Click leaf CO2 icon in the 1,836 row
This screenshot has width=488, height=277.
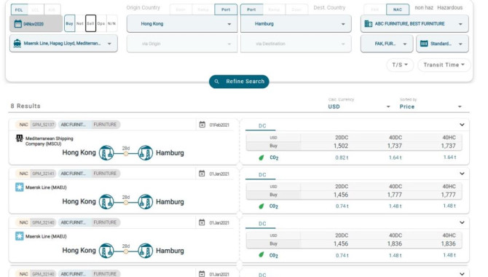pos(261,255)
